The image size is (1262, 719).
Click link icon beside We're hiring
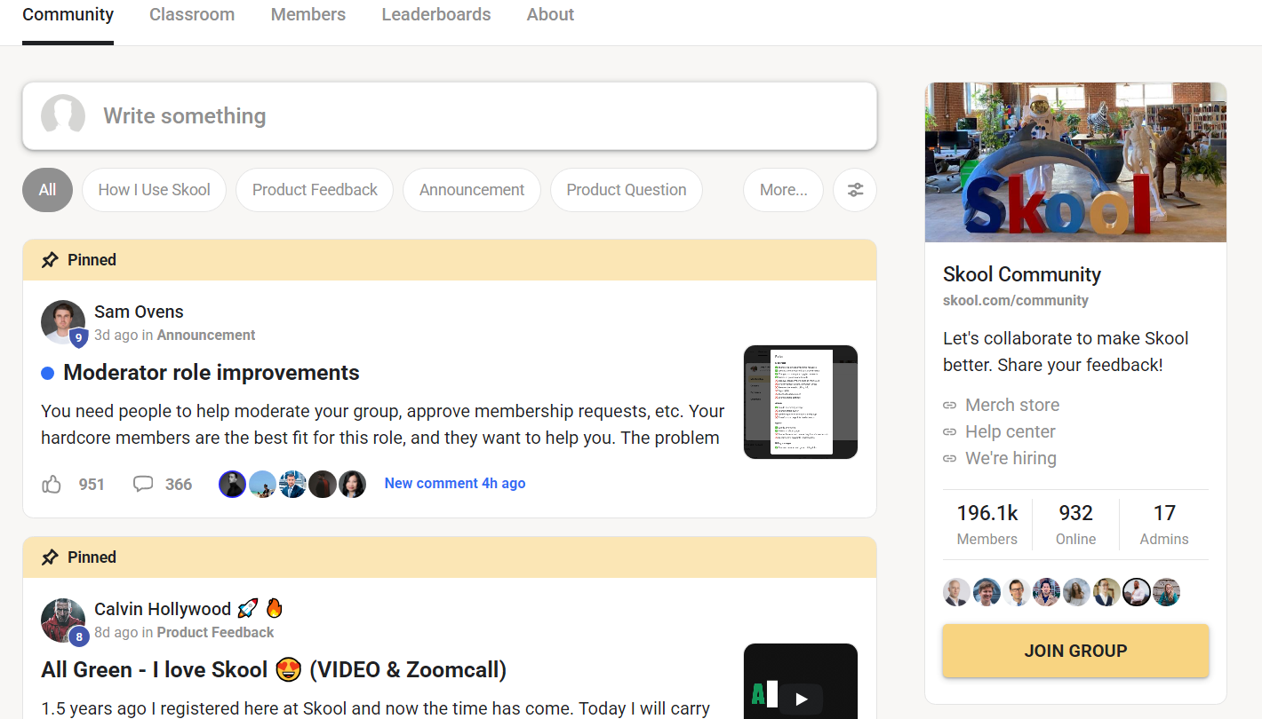click(x=950, y=458)
